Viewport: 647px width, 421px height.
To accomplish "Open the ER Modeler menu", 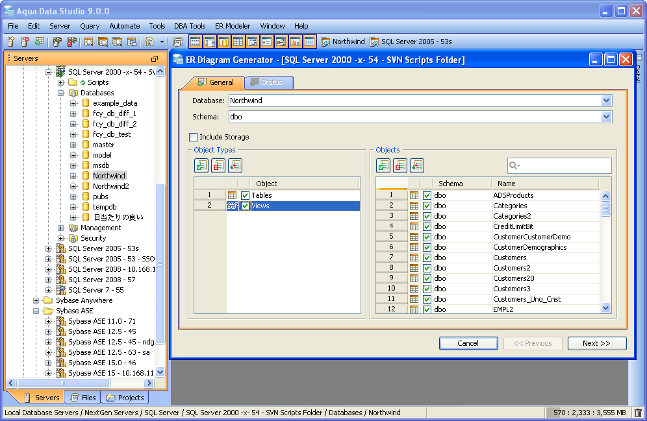I will (x=232, y=26).
